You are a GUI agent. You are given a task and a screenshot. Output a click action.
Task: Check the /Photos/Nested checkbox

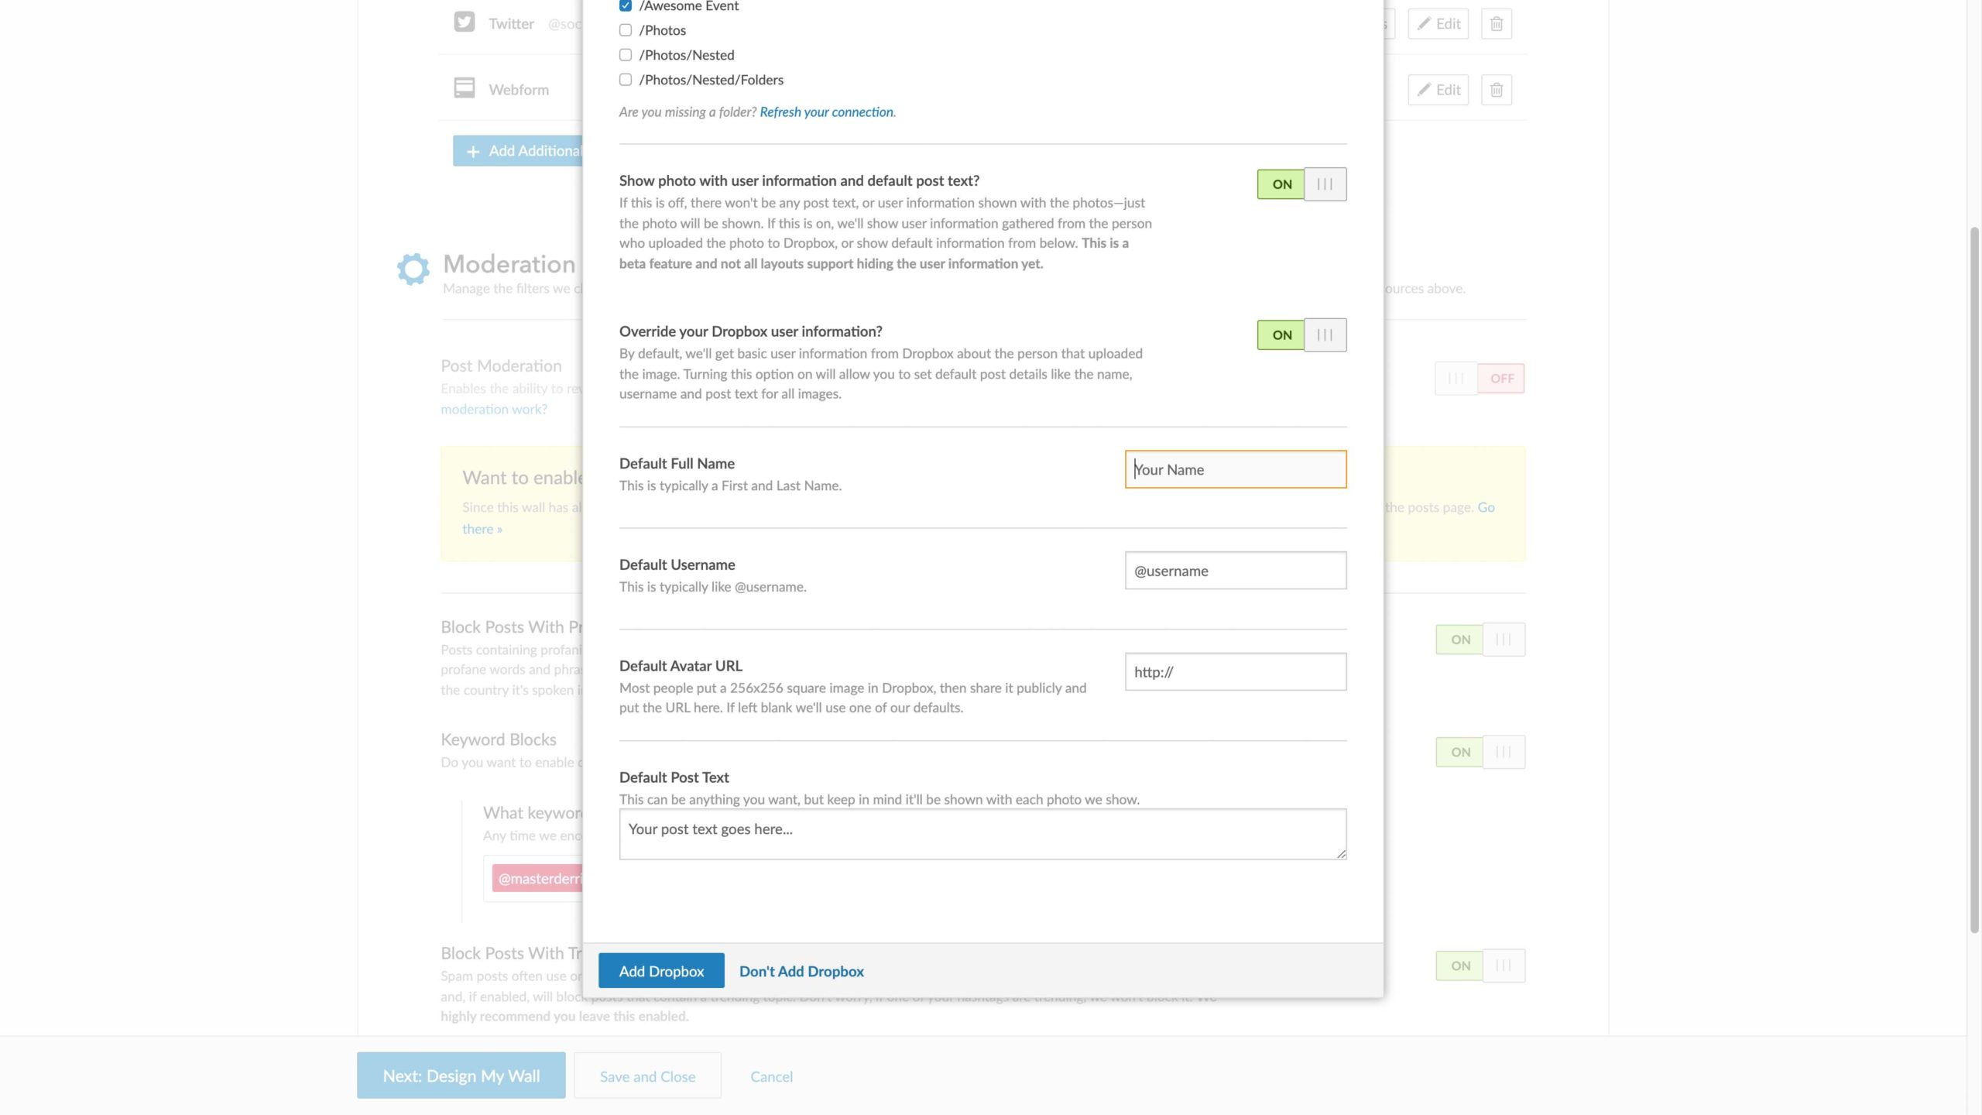pos(625,54)
